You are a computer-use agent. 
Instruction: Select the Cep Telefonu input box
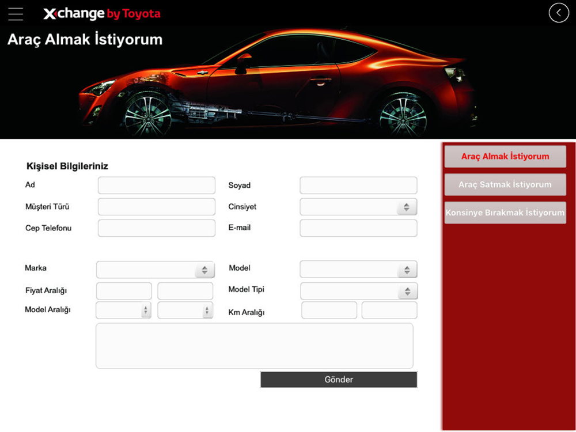click(x=156, y=228)
